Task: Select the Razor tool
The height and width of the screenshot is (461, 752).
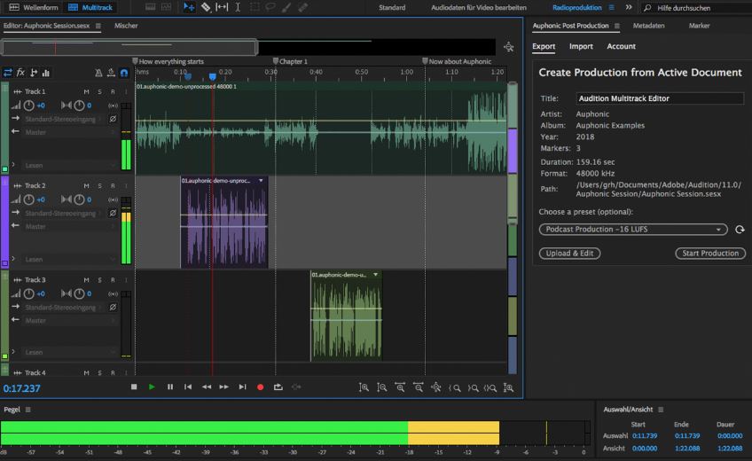Action: (206, 7)
